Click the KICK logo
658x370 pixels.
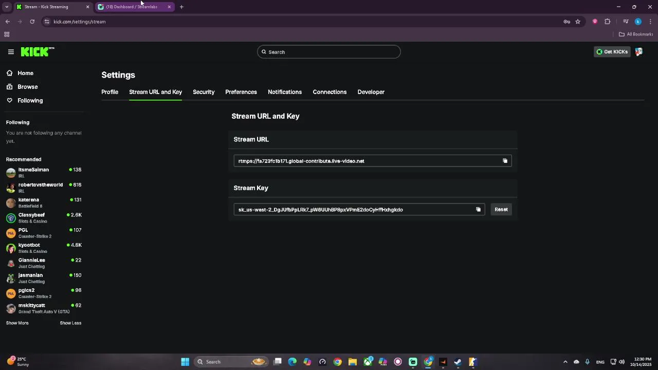[37, 51]
